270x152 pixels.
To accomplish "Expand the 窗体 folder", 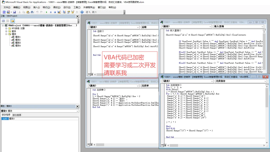I will pos(6,31).
